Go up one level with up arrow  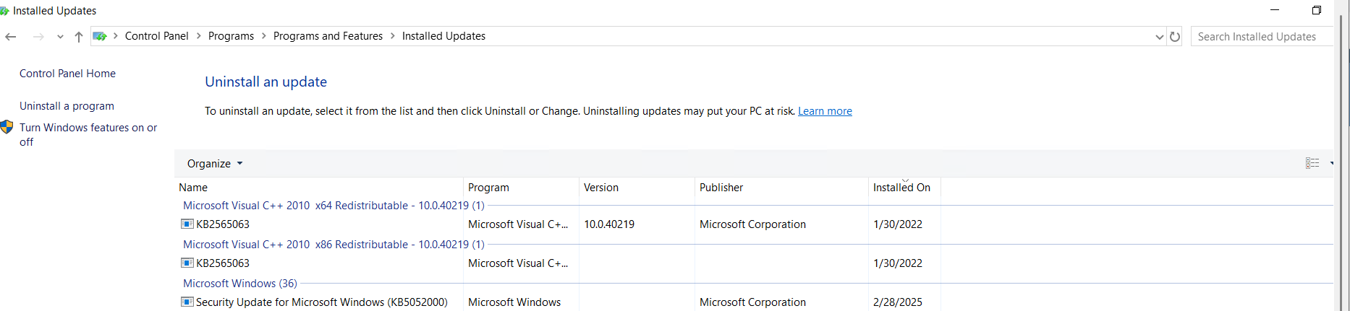79,37
